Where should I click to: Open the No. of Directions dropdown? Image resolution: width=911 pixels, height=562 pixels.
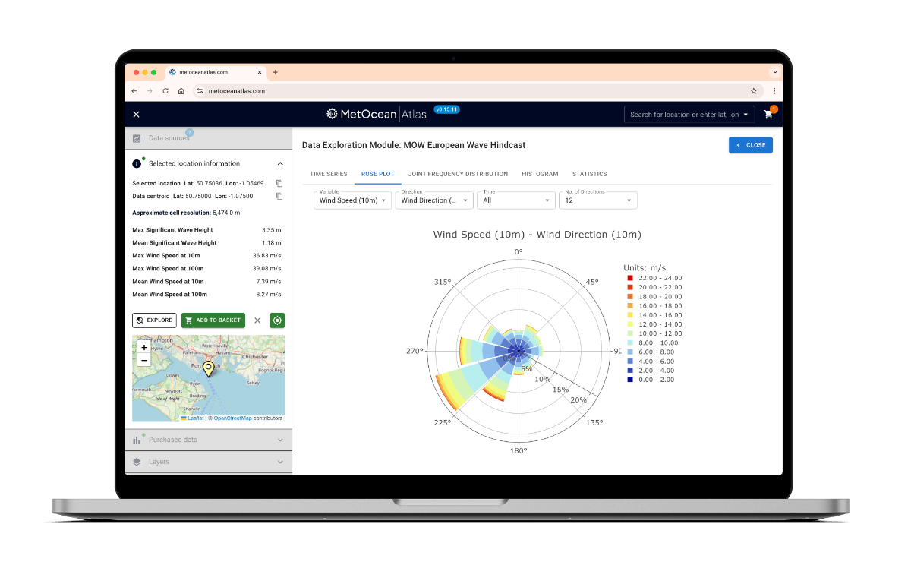[597, 200]
